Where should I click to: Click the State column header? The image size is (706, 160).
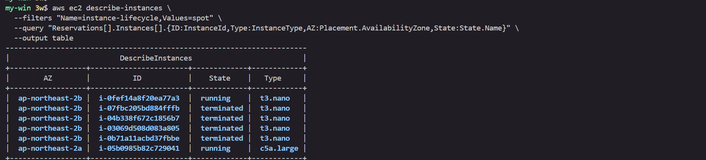click(220, 78)
